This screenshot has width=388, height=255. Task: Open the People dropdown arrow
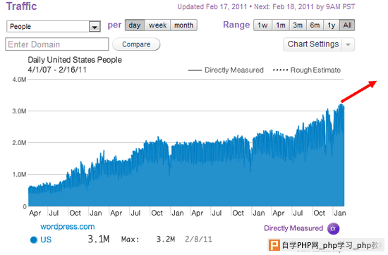coord(95,27)
